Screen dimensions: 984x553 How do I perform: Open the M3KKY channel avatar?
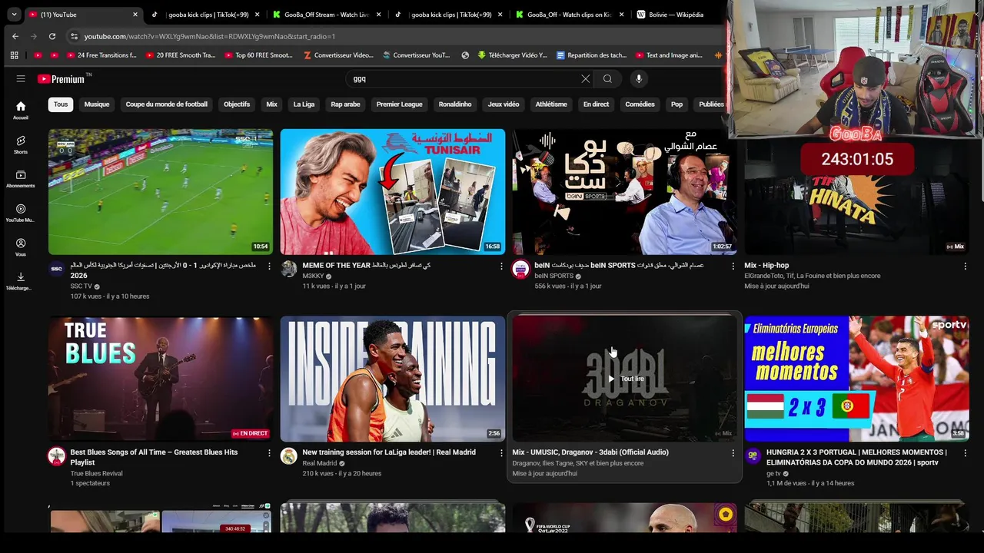point(288,269)
